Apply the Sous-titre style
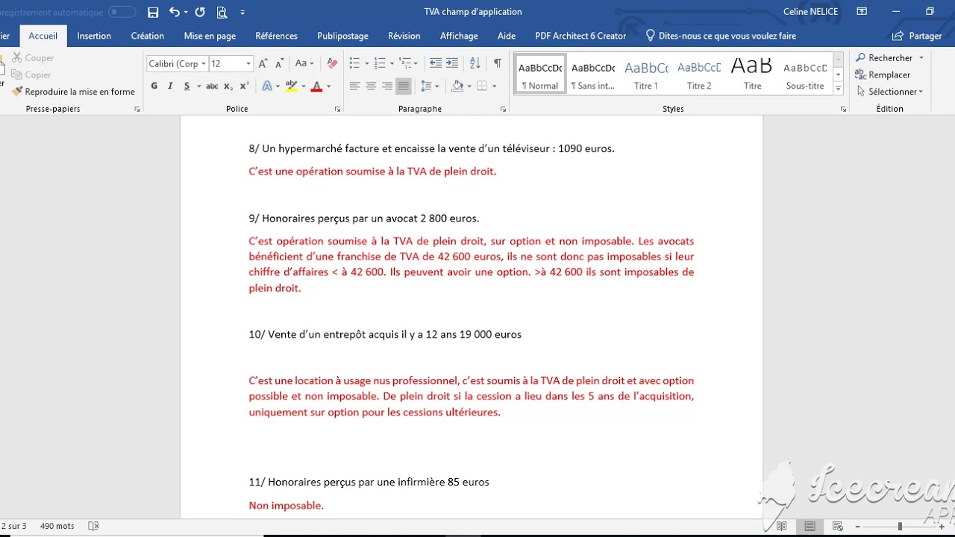The height and width of the screenshot is (537, 955). [806, 74]
